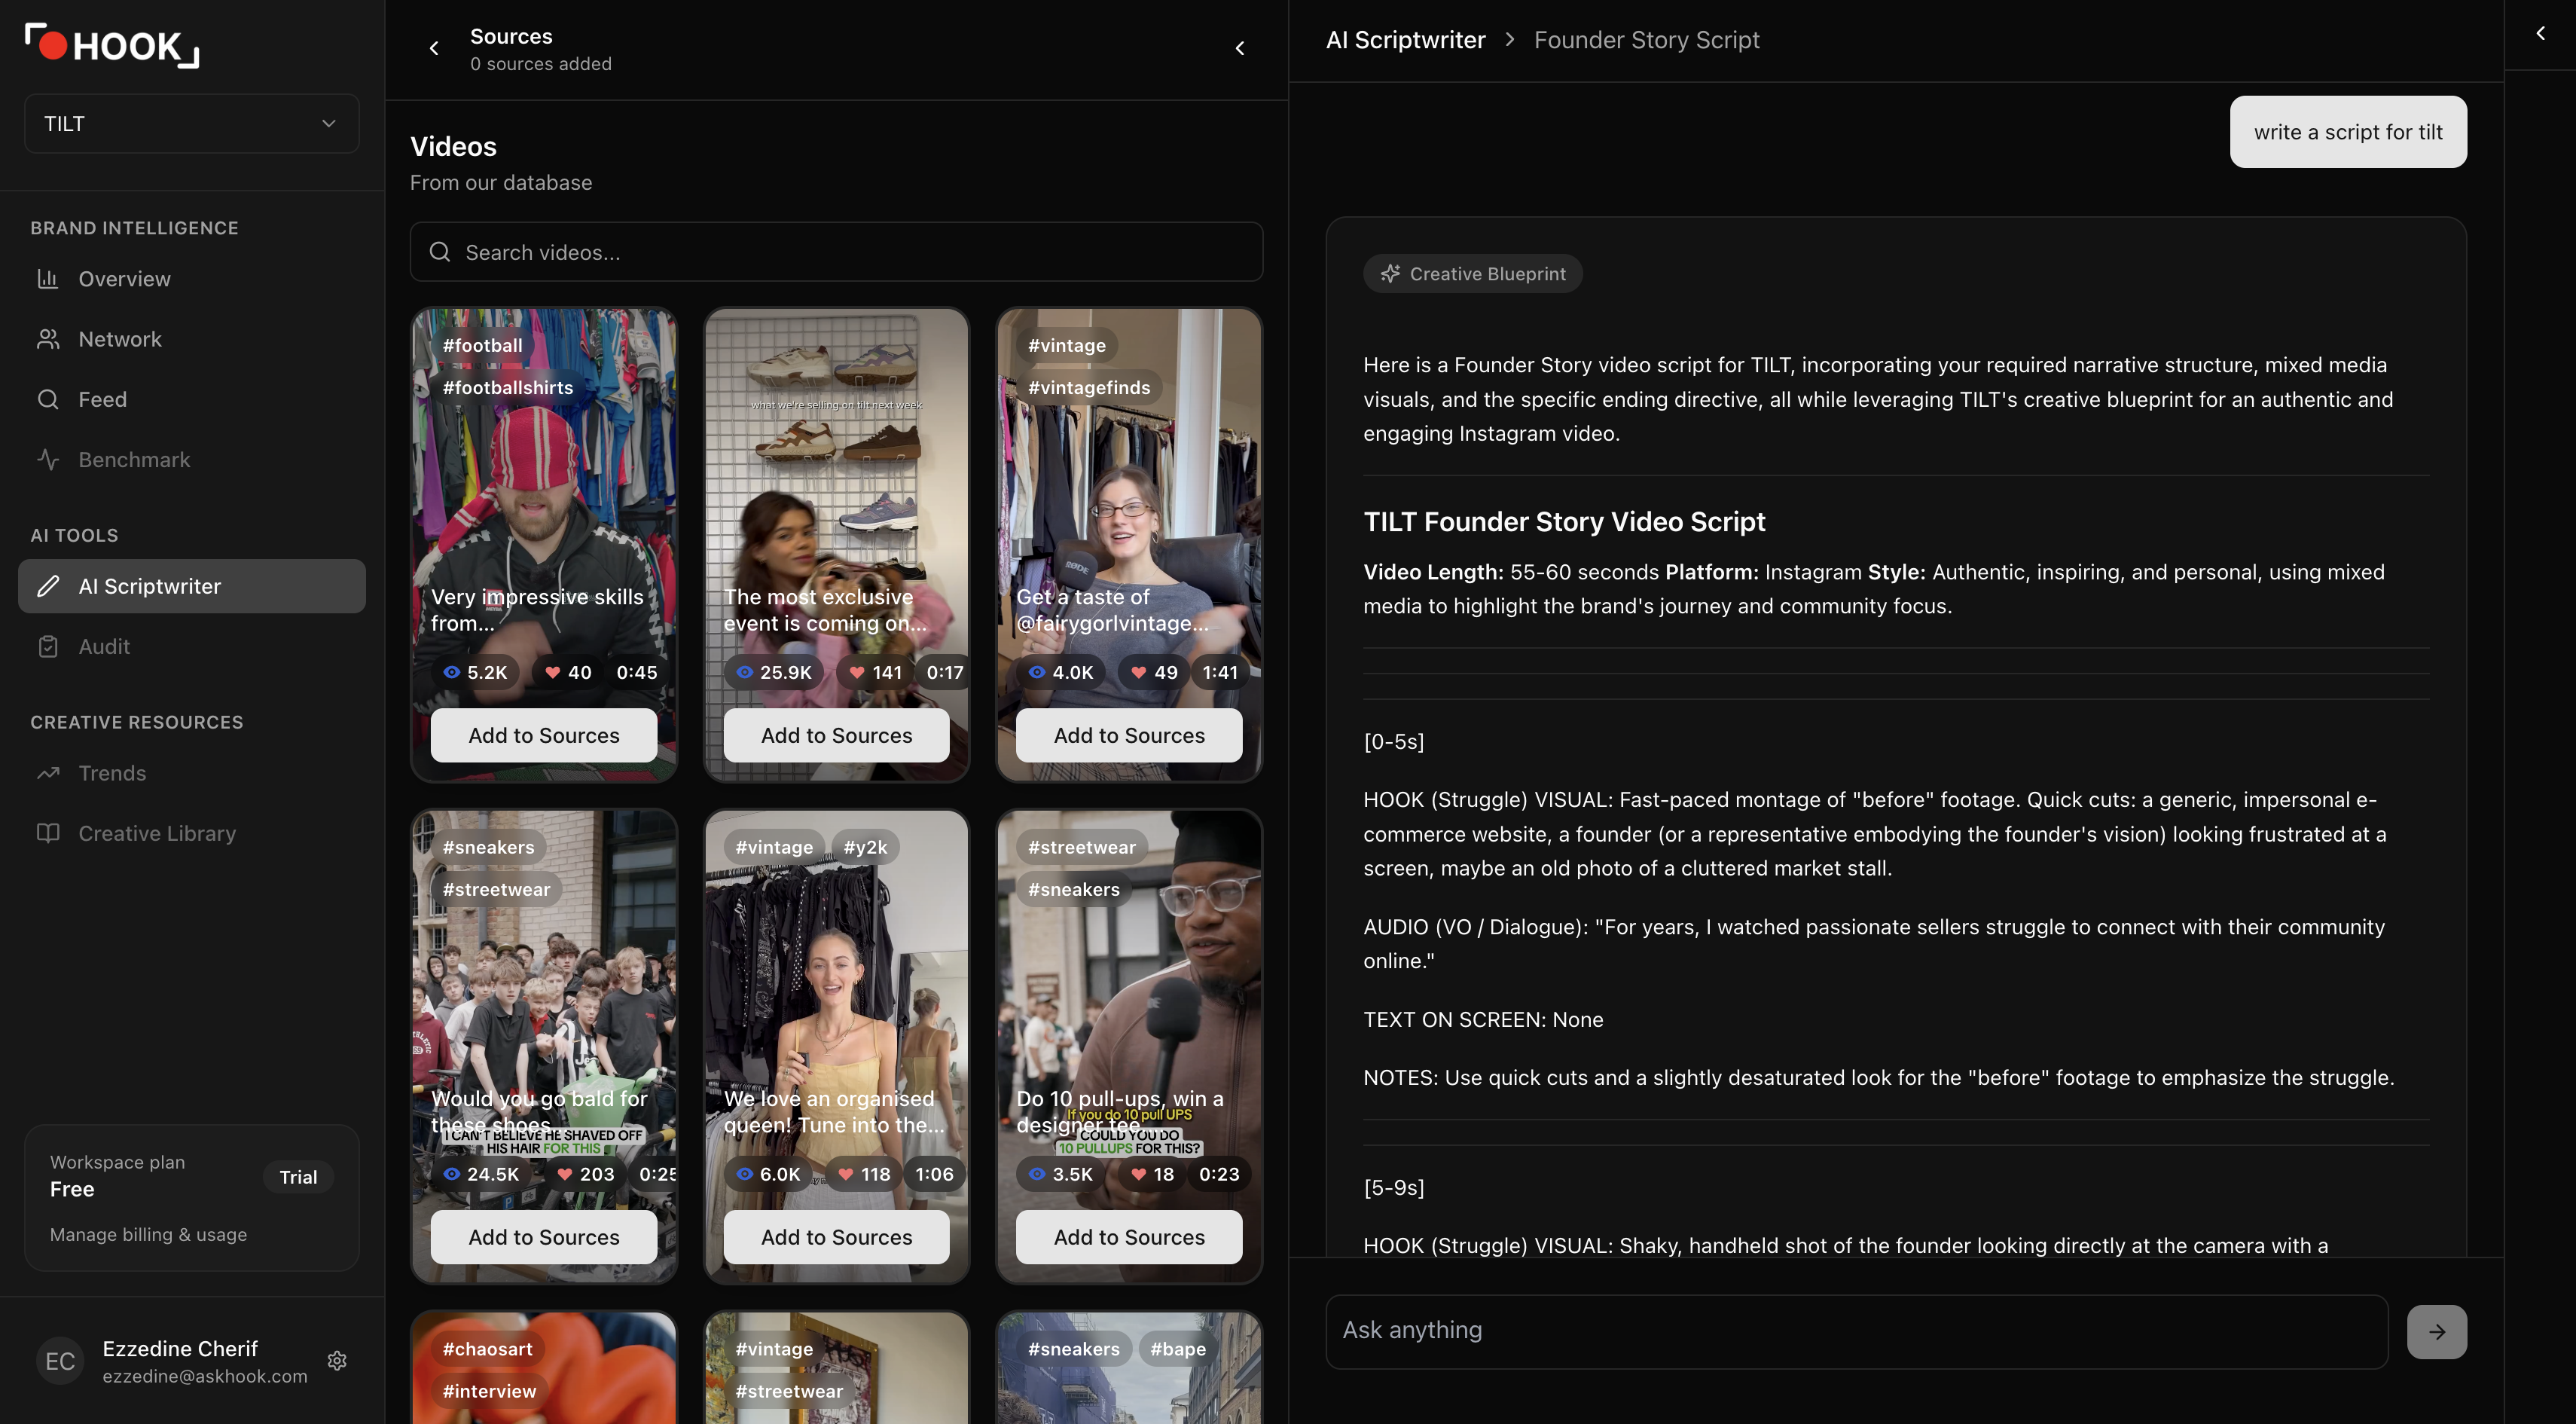
Task: Click the Ask anything input box
Action: (1856, 1331)
